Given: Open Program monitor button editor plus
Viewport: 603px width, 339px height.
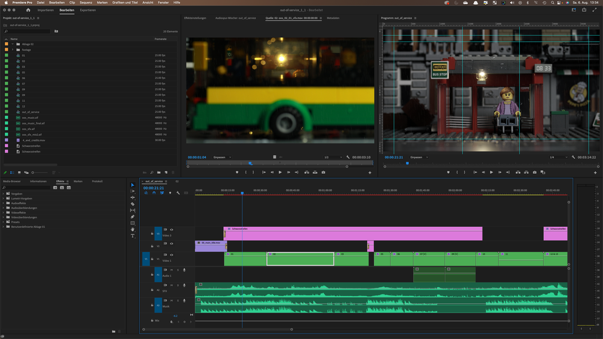Looking at the screenshot, I should (595, 173).
